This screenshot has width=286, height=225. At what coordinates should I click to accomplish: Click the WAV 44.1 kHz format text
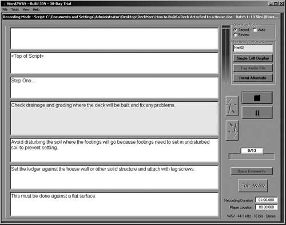coord(251,216)
